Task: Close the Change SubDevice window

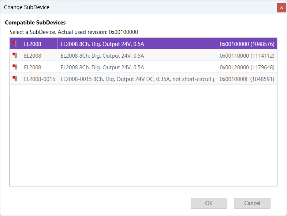Action: coord(282,7)
